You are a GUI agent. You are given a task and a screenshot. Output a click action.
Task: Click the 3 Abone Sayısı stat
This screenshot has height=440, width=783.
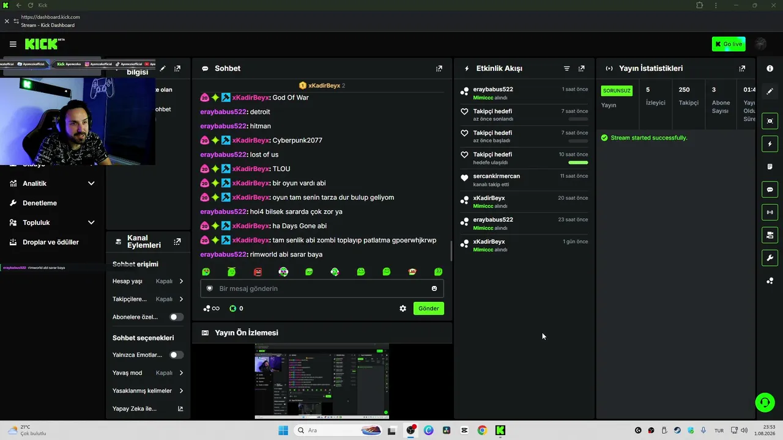point(720,100)
